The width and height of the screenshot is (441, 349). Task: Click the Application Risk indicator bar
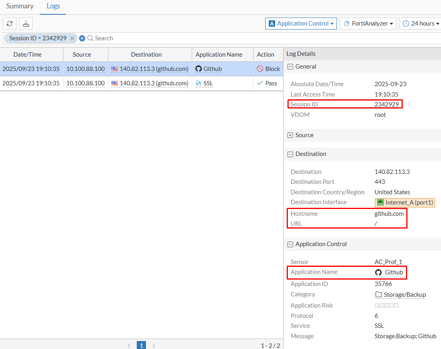386,305
